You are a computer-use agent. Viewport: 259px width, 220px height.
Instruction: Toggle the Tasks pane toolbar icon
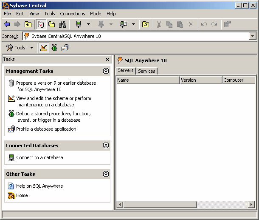click(41, 24)
